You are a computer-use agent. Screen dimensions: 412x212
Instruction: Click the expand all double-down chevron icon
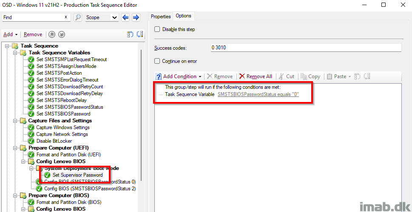click(62, 34)
